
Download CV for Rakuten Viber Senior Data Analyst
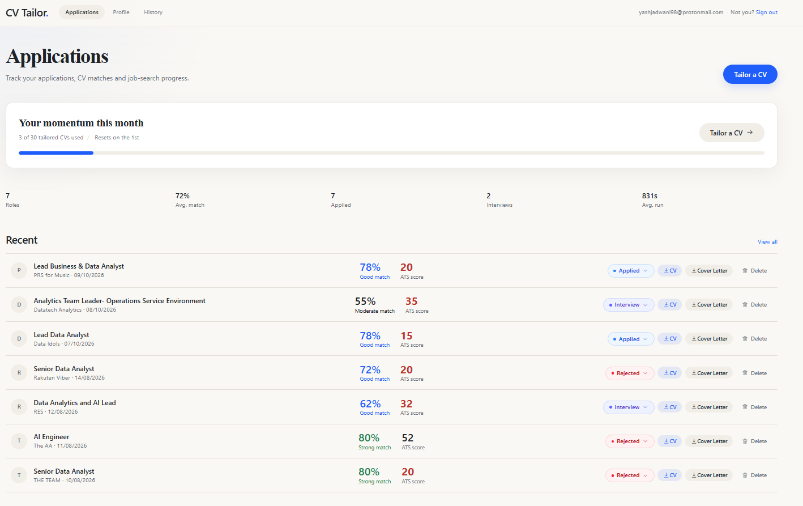click(670, 373)
